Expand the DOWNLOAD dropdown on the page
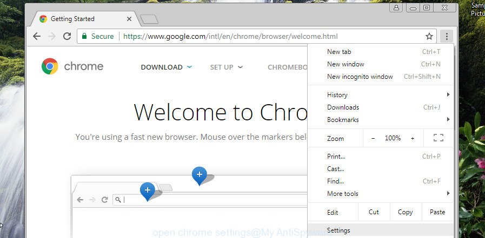This screenshot has height=238, width=485. point(167,67)
